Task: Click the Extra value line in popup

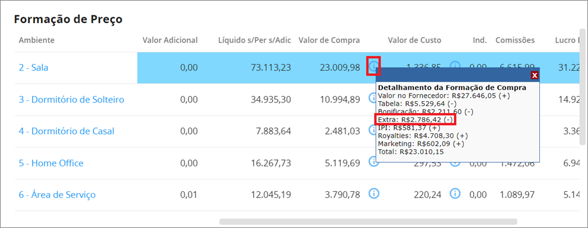Action: coord(416,120)
